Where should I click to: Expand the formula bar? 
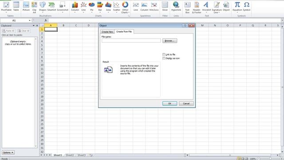(282, 20)
